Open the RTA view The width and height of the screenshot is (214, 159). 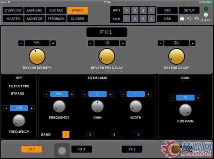click(x=167, y=10)
